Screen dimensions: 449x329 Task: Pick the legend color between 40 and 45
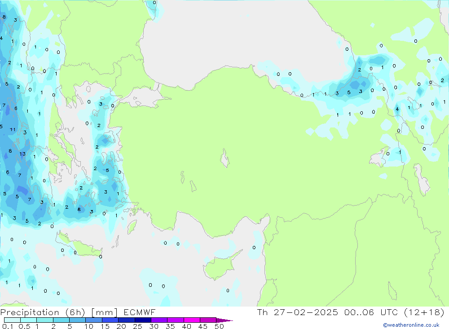192,320
